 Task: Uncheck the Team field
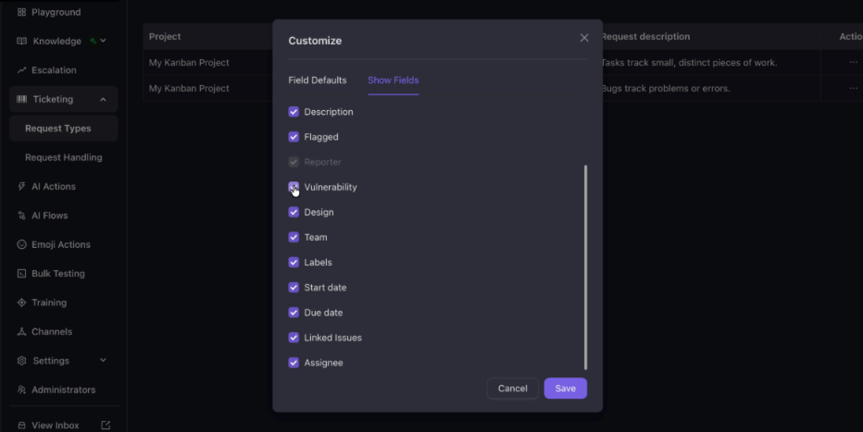point(294,238)
